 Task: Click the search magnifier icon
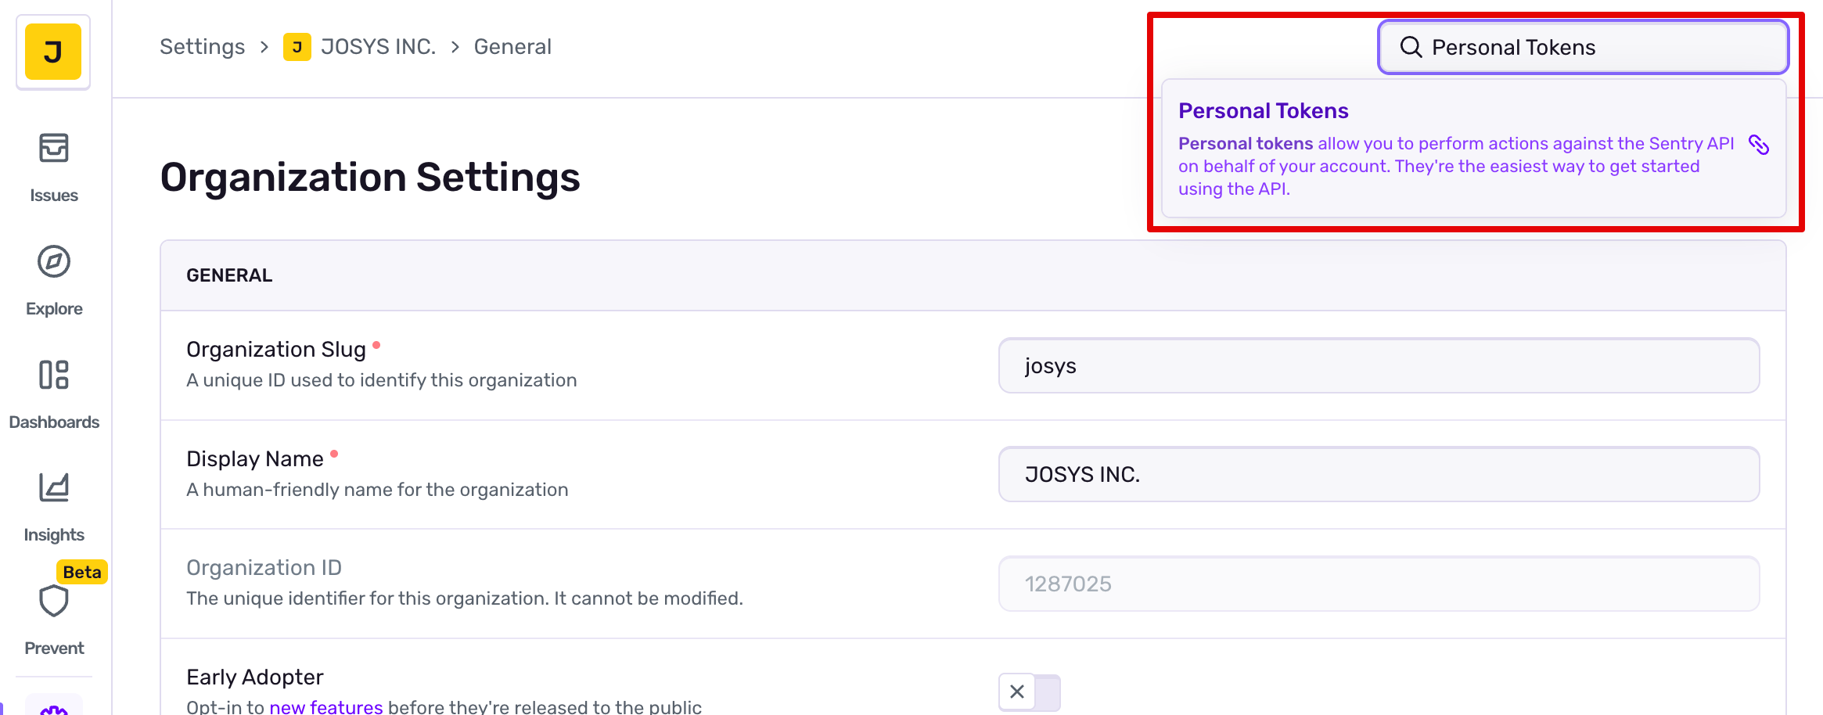(1411, 48)
